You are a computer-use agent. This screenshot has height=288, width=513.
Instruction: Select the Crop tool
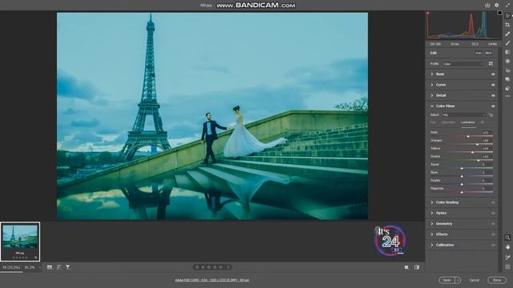[507, 25]
